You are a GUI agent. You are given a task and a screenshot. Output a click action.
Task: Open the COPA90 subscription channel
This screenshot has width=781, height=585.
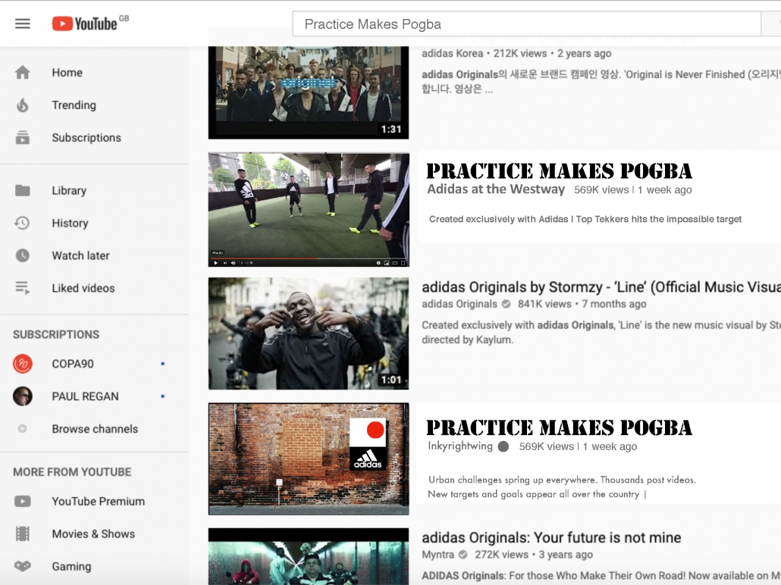pos(73,364)
